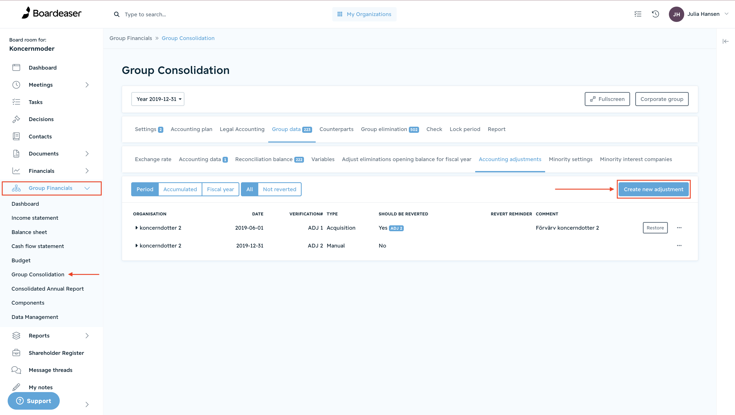Click Create new adjustment button

tap(653, 189)
